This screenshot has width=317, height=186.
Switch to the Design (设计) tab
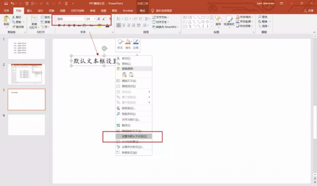click(x=40, y=11)
